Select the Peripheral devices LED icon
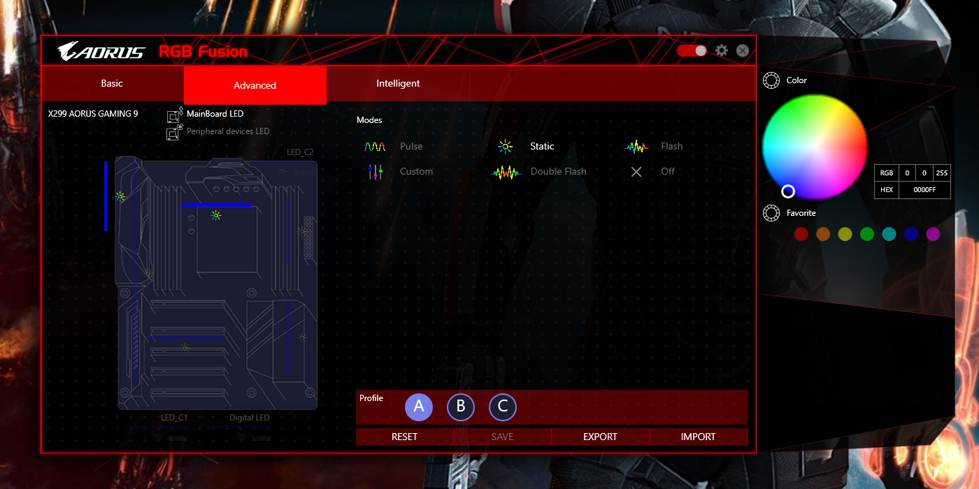979x489 pixels. [174, 133]
